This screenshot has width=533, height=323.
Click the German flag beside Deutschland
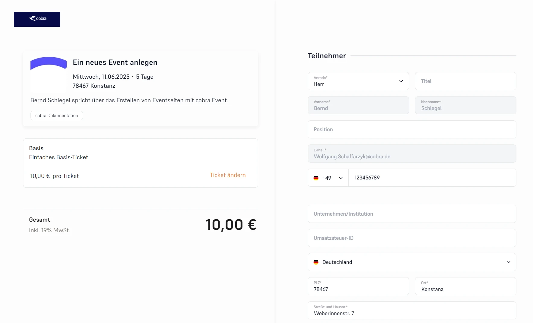(316, 262)
